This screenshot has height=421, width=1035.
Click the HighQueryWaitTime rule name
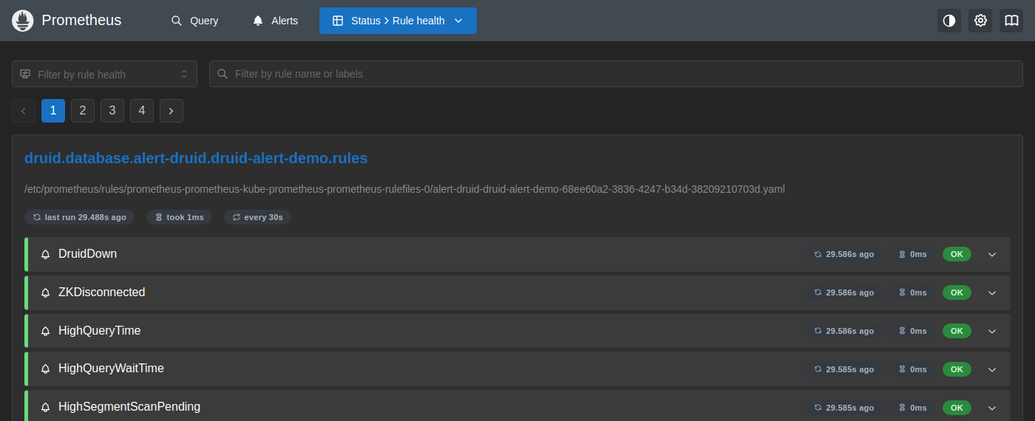click(111, 369)
